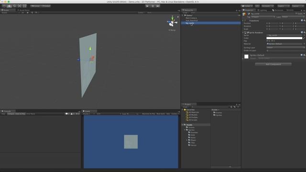Click the scene orientation gizmo

(172, 22)
